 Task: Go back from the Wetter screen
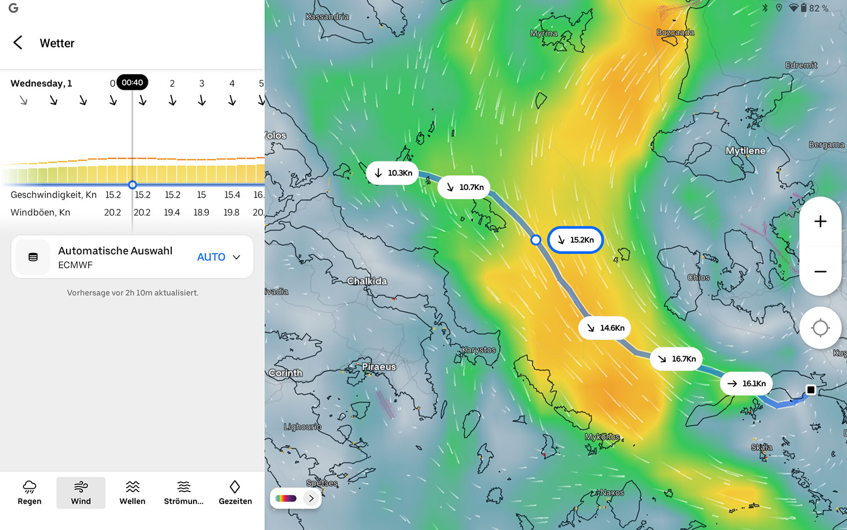[18, 42]
